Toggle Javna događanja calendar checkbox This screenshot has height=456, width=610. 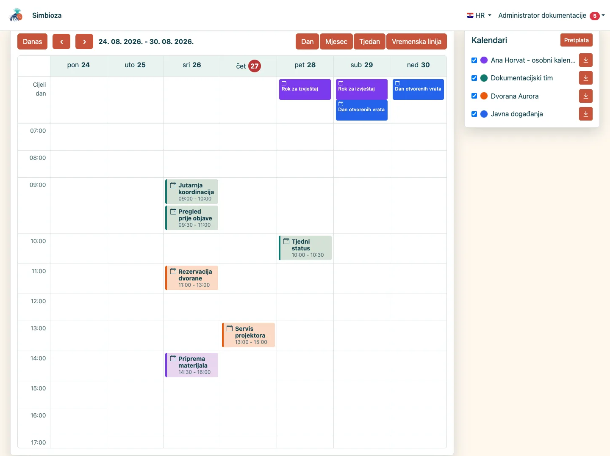click(474, 114)
